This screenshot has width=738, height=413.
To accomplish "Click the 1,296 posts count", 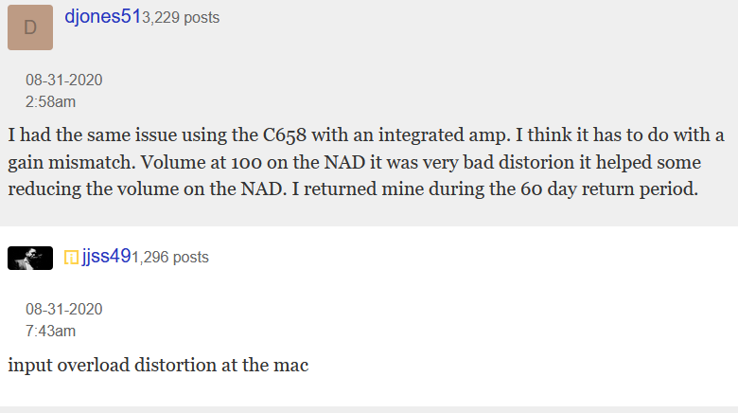I will pyautogui.click(x=170, y=258).
